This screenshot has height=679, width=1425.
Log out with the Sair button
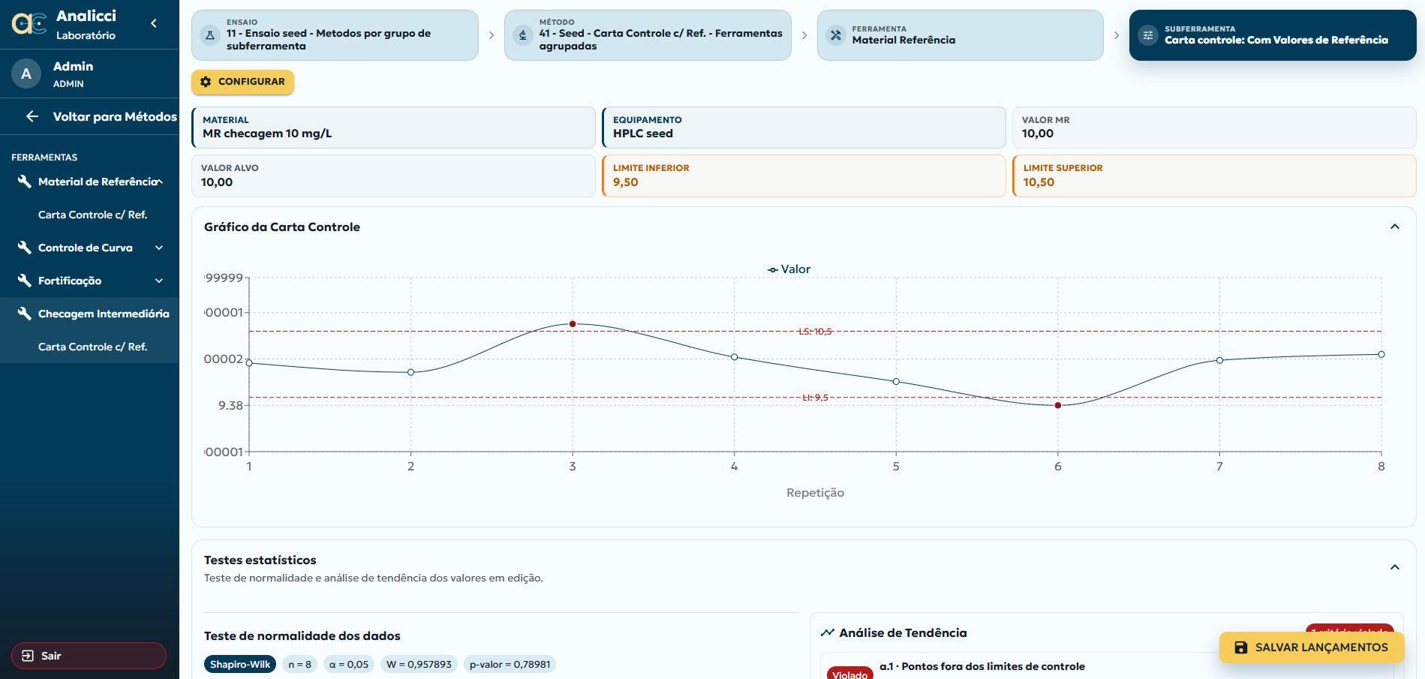(x=89, y=656)
